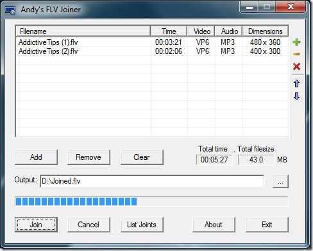
Task: Open the List Joints dialog
Action: coord(142,225)
